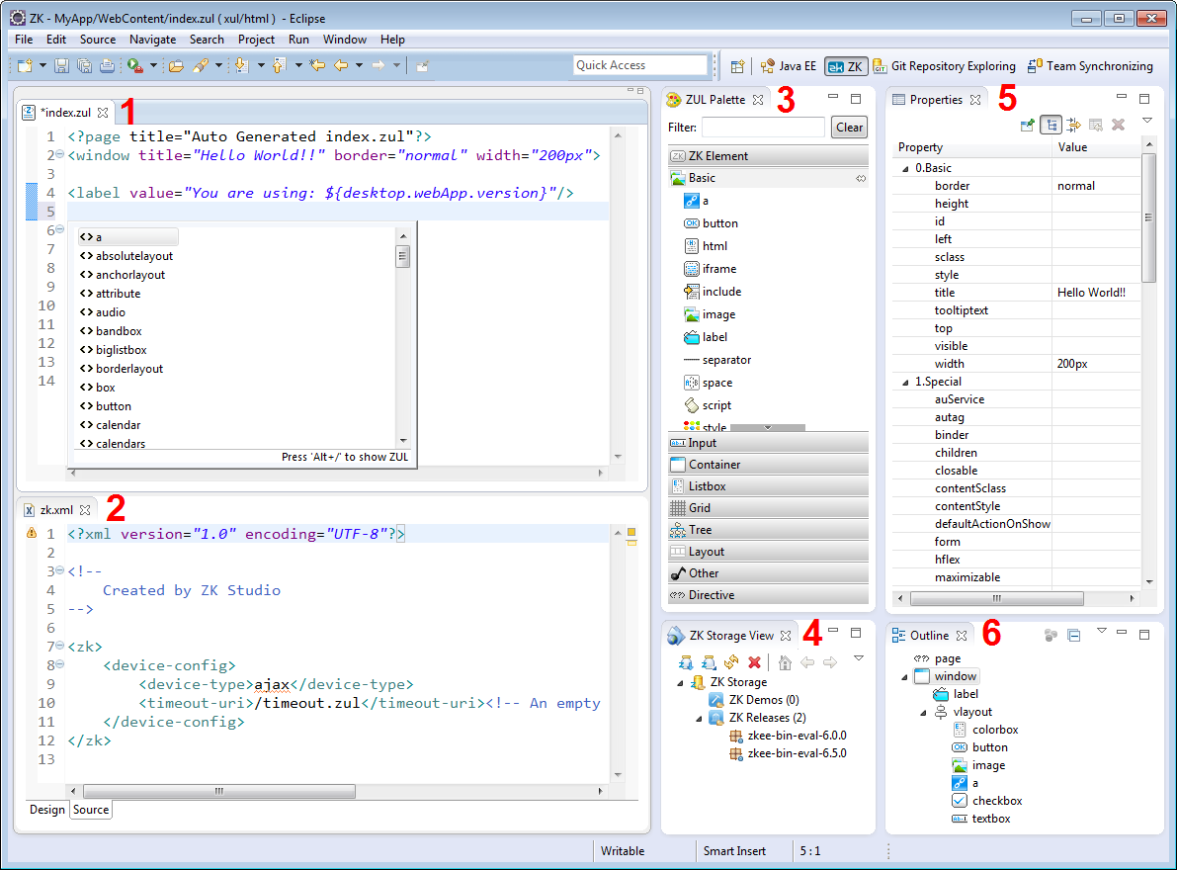Click the Save icon in toolbar

pyautogui.click(x=61, y=66)
